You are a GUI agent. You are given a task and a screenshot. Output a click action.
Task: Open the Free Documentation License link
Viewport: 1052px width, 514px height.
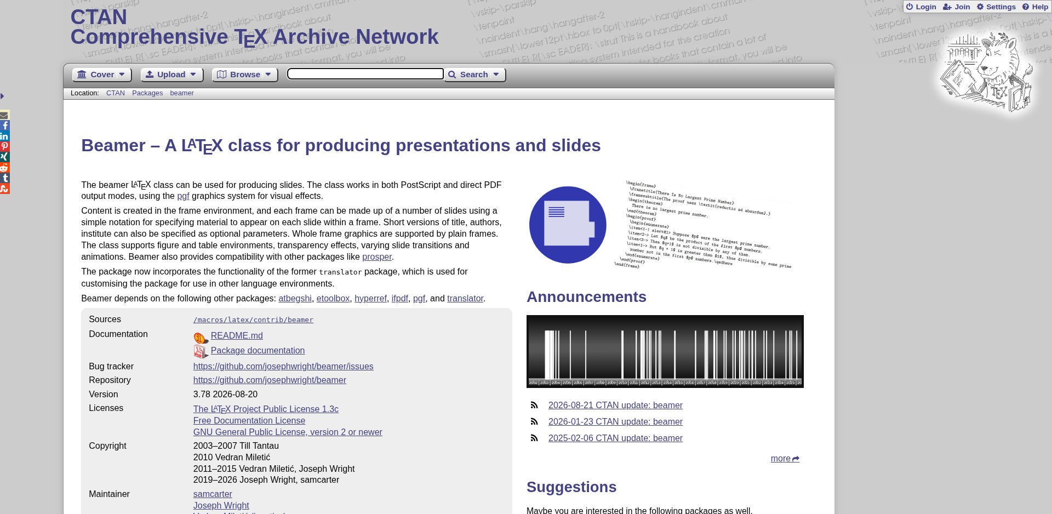pyautogui.click(x=249, y=421)
